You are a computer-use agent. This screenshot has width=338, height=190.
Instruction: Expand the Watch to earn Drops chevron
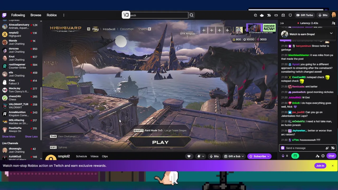pos(331,34)
